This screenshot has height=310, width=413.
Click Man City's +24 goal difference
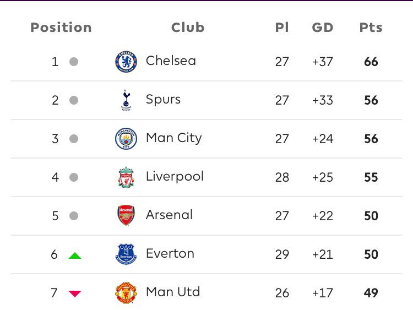coord(323,139)
